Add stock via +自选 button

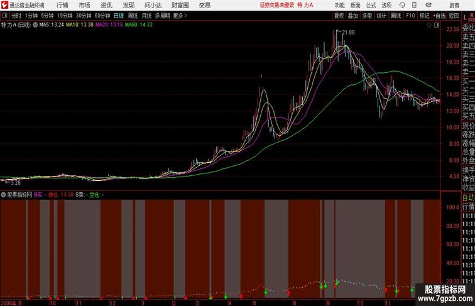point(439,16)
